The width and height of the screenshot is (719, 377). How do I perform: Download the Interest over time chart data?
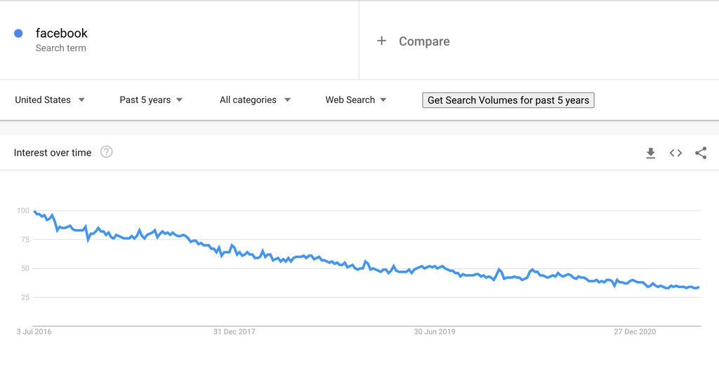pos(651,153)
